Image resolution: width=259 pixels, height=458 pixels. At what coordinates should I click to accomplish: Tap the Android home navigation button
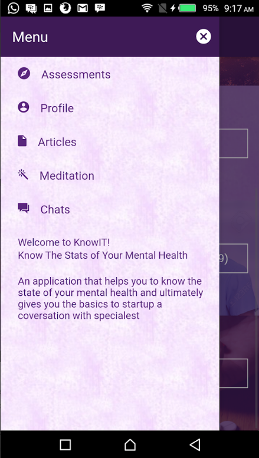coord(130,444)
